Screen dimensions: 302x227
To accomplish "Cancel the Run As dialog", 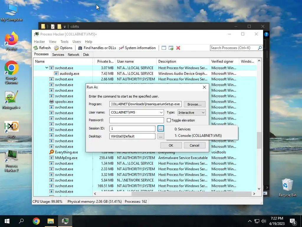I will [194, 145].
